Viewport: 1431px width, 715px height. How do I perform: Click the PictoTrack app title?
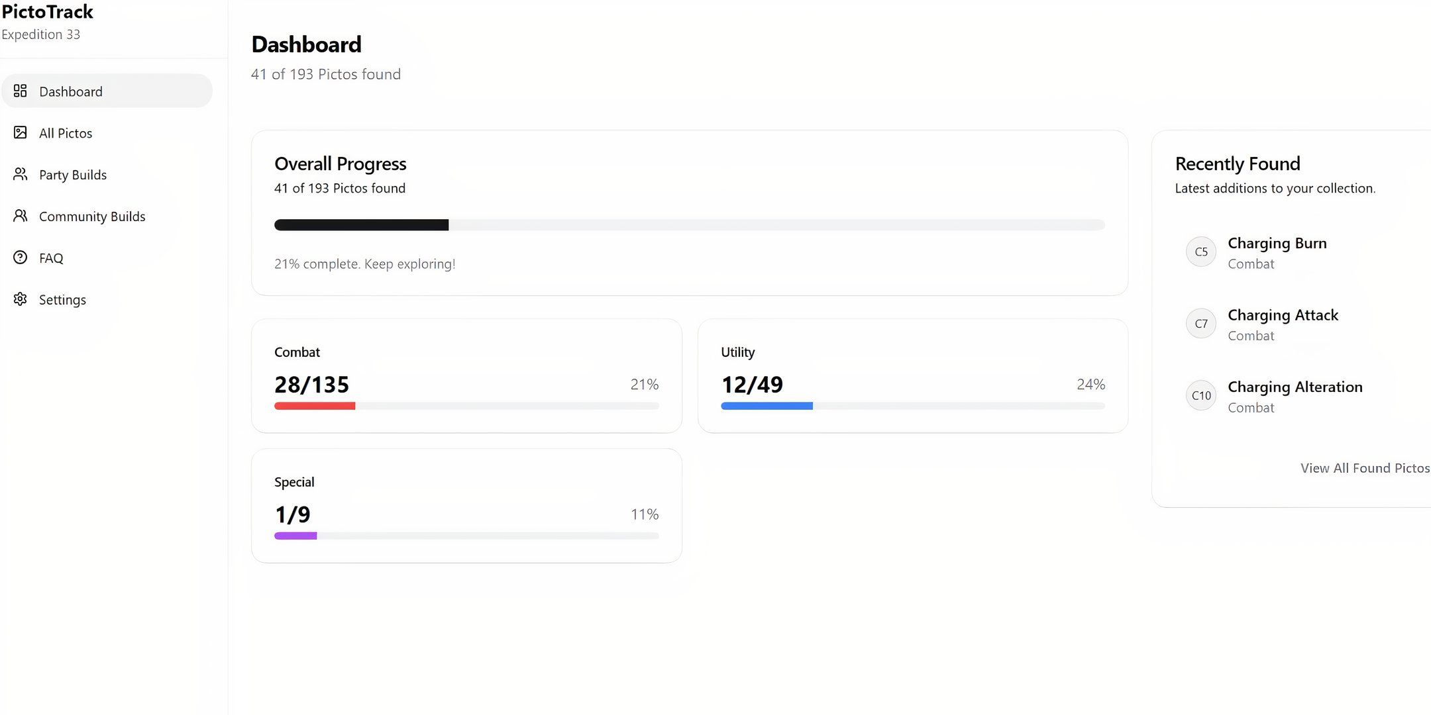(x=47, y=12)
